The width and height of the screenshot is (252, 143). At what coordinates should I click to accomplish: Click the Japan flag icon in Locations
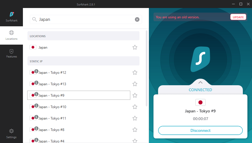click(33, 47)
